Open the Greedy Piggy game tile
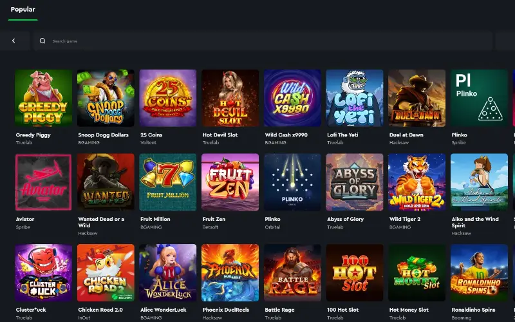 pos(43,98)
